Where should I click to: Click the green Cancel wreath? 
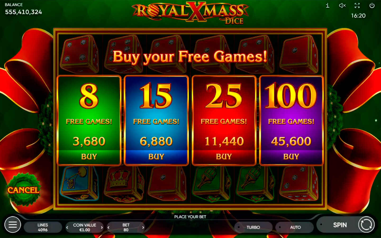[24, 190]
